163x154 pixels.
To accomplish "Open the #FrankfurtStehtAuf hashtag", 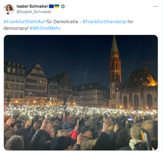I will 24,22.
